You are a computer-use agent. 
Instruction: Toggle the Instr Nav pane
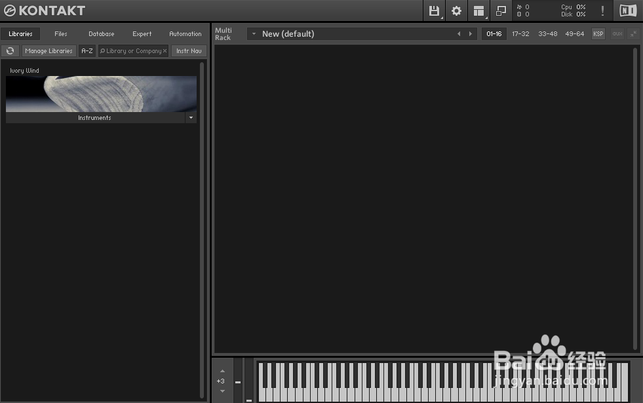coord(189,51)
